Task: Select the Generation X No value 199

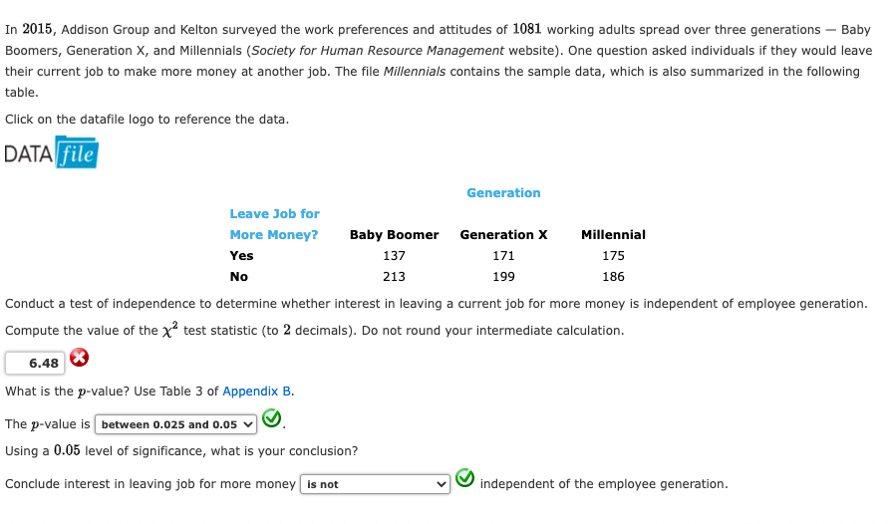Action: click(503, 277)
